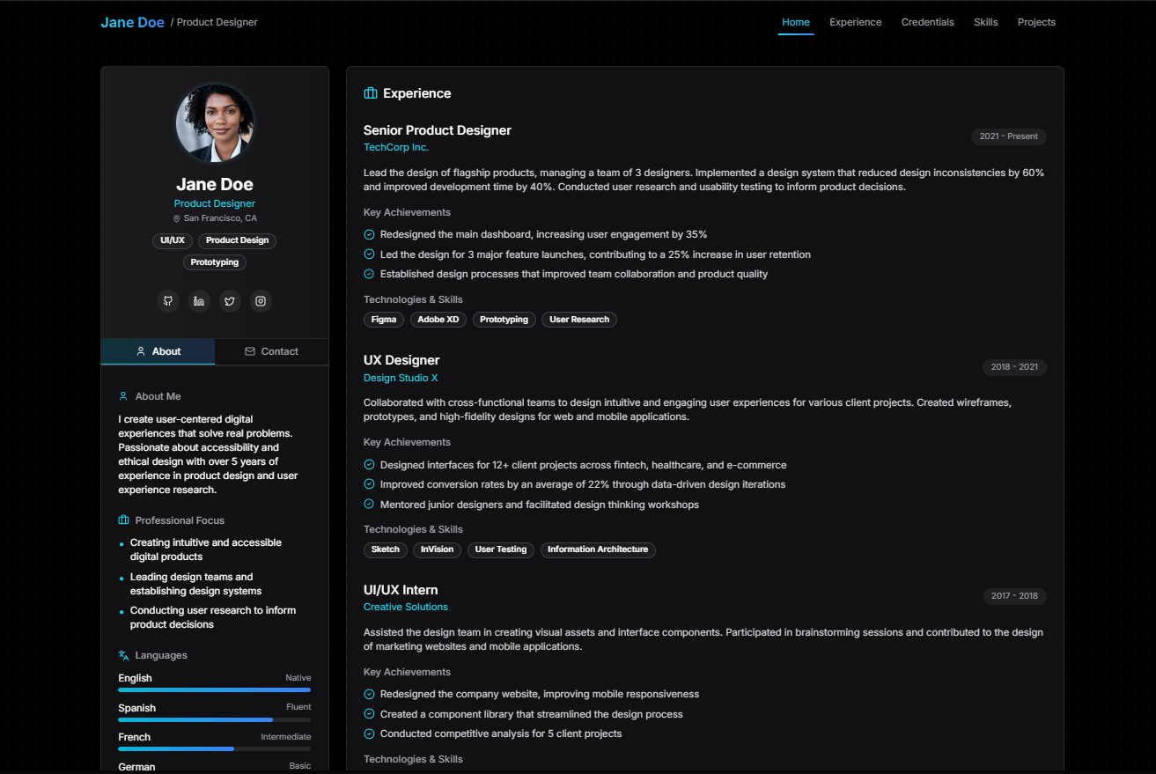Screen dimensions: 1156x774
Task: Navigate to the Skills section
Action: click(x=985, y=22)
